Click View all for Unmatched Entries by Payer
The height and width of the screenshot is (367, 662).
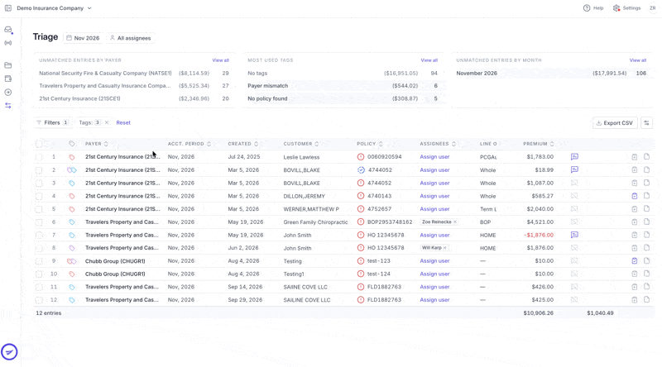(220, 60)
